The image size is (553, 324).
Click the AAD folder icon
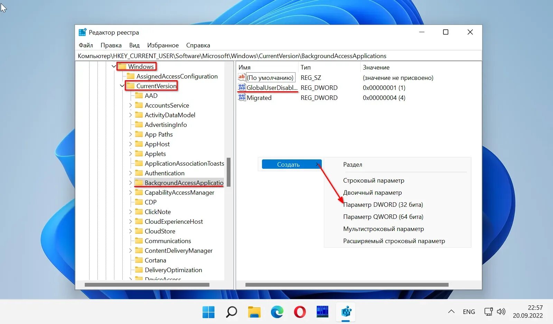[x=139, y=95]
